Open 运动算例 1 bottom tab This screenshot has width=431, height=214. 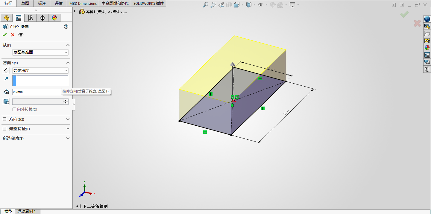click(x=27, y=211)
